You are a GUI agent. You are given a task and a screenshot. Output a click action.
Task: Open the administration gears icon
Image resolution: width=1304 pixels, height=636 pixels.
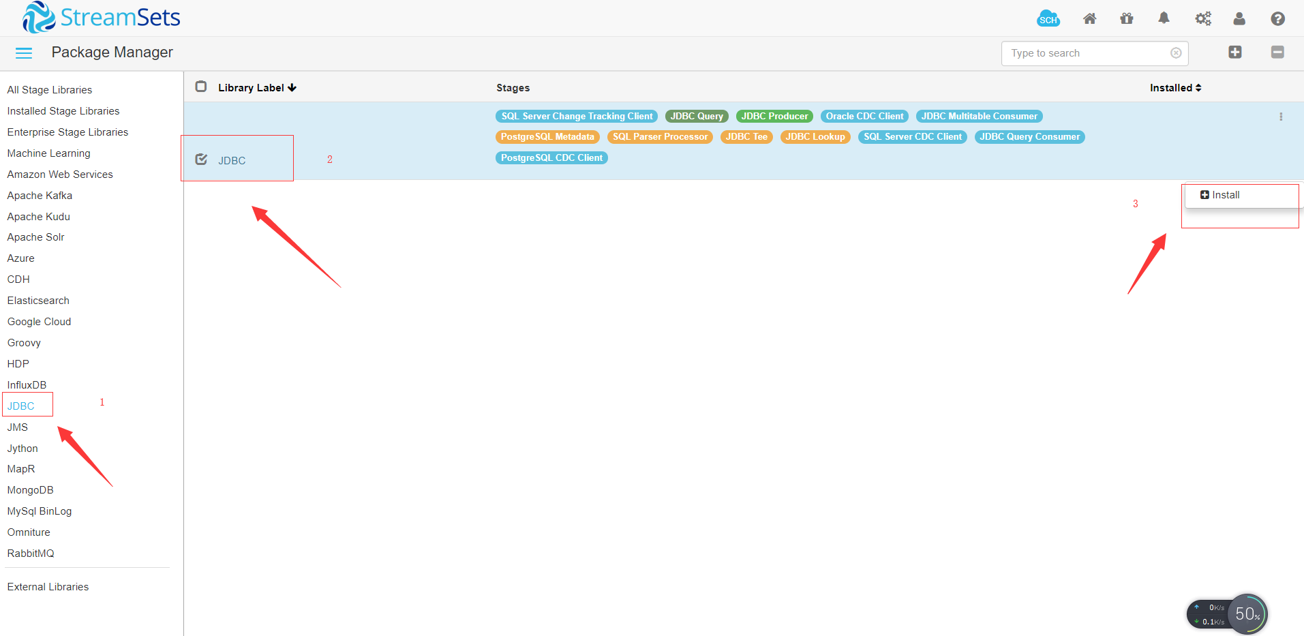click(x=1202, y=18)
